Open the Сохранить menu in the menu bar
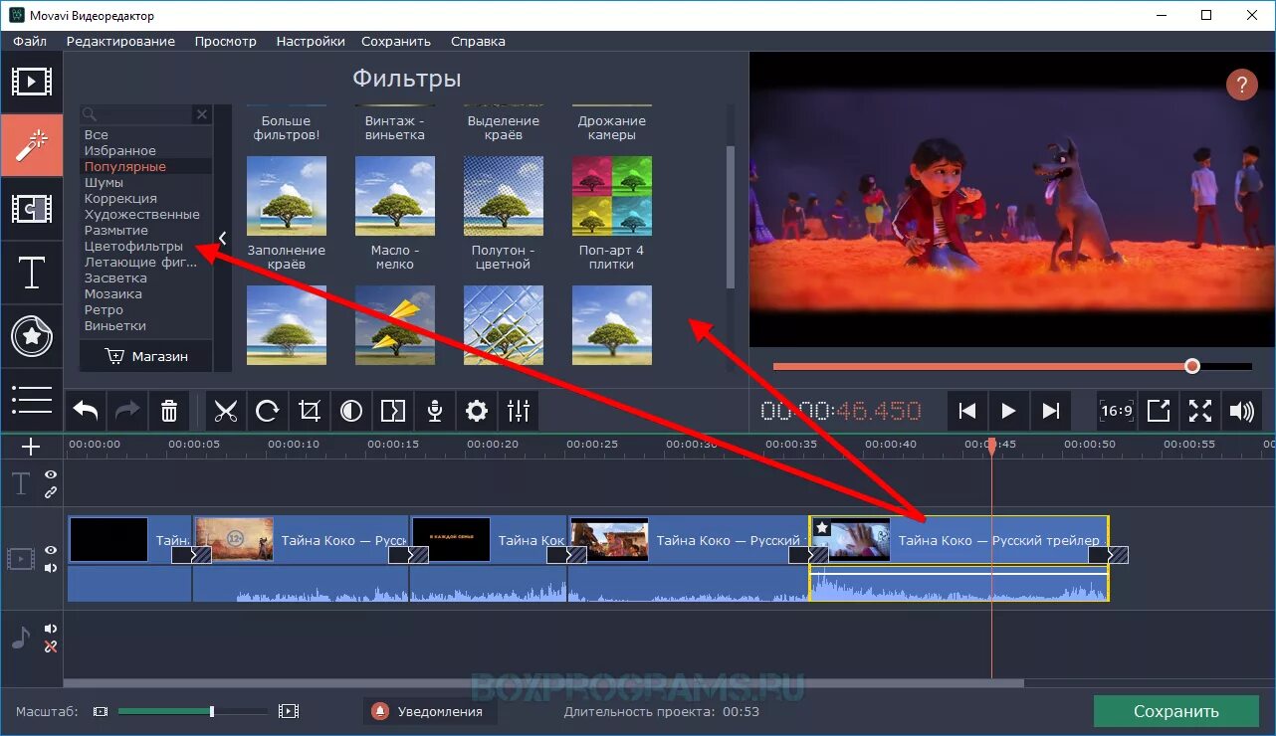 pos(396,41)
